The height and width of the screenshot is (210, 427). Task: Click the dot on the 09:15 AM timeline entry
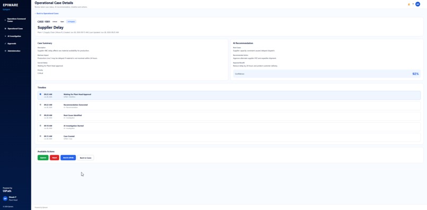40,136
